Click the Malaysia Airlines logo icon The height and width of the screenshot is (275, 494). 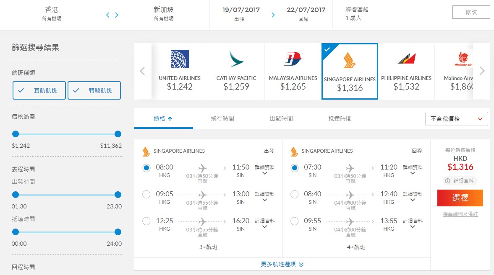coord(293,59)
